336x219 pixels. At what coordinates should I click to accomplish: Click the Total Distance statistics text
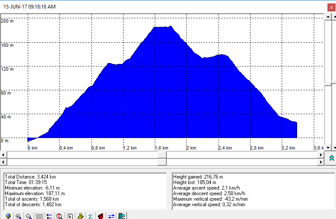point(30,176)
